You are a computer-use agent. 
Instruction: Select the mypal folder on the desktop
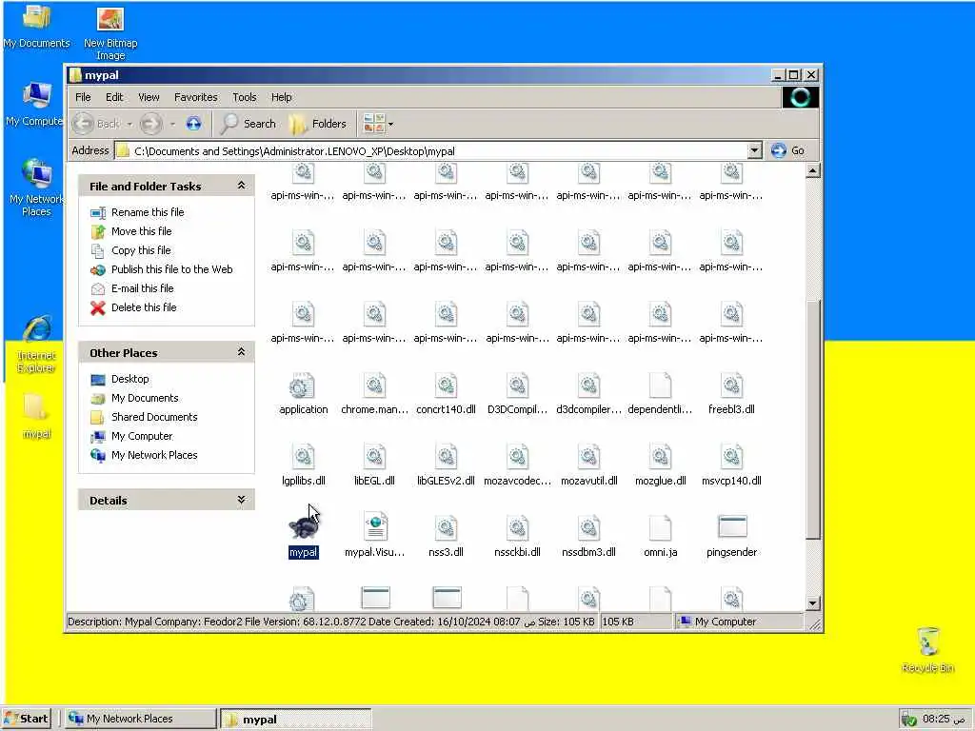pyautogui.click(x=36, y=415)
